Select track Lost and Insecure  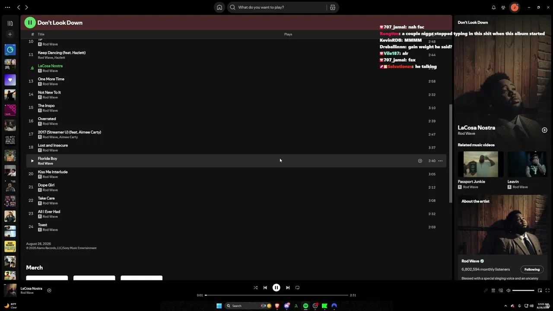pos(236,148)
